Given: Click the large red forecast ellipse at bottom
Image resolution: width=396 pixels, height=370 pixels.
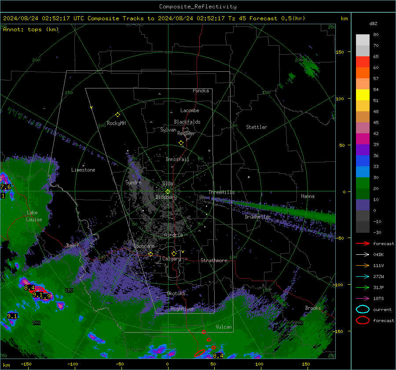Looking at the screenshot, I should click(199, 353).
